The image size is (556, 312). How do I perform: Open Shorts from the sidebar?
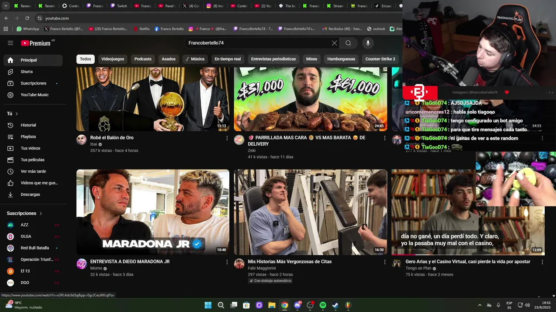[33, 71]
